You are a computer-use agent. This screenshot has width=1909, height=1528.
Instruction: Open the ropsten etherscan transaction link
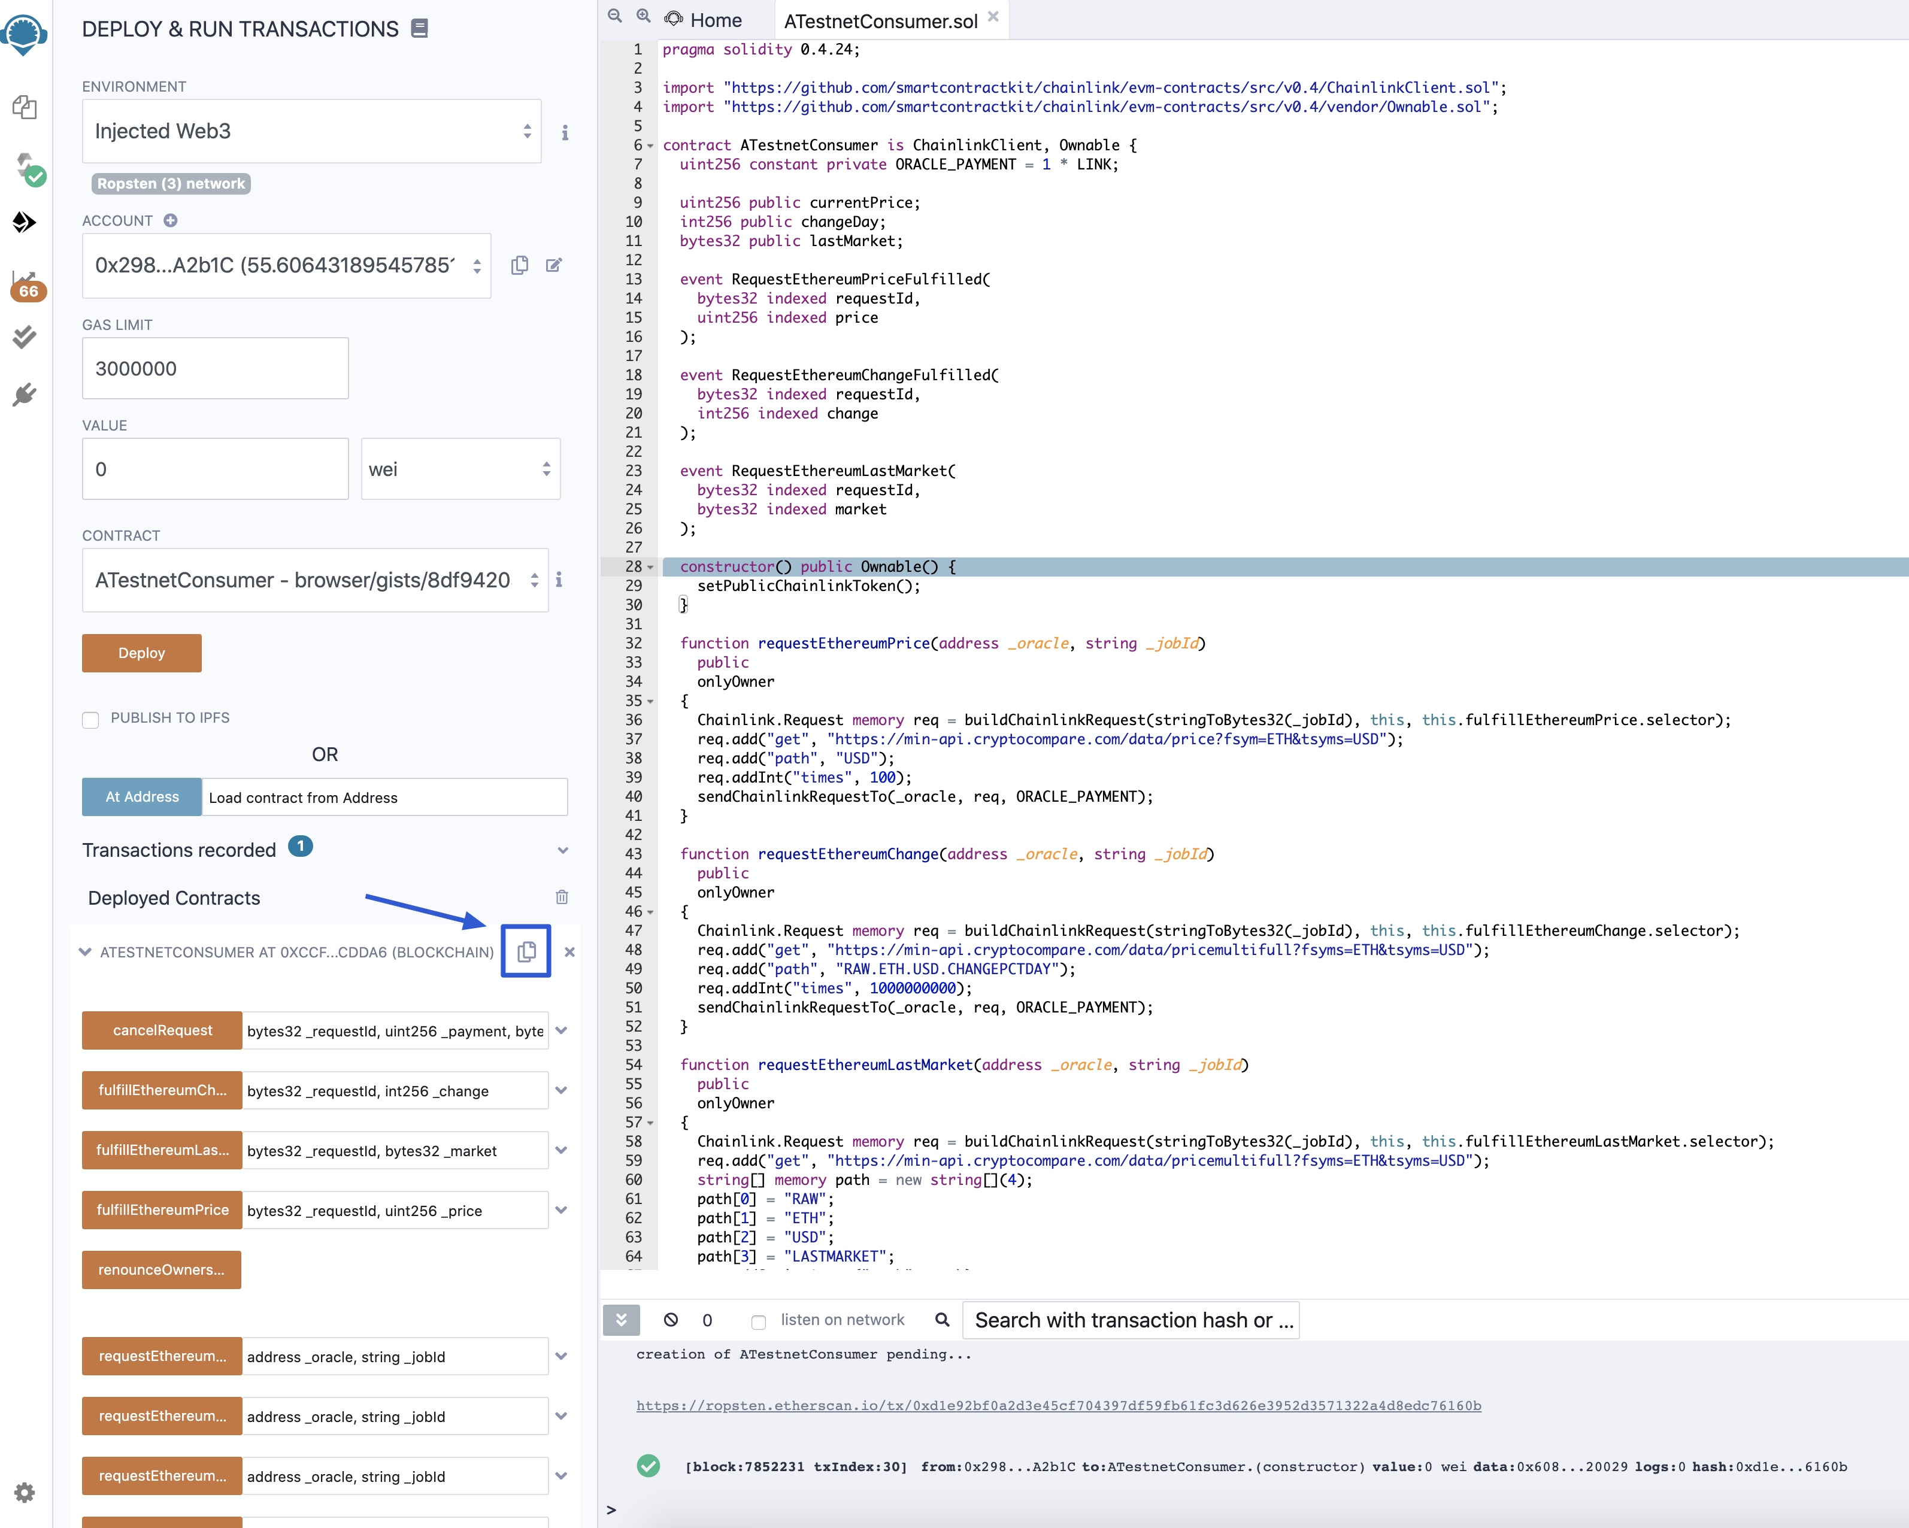(1058, 1406)
